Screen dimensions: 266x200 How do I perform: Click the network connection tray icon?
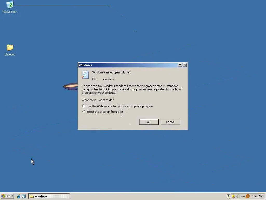coord(243,196)
